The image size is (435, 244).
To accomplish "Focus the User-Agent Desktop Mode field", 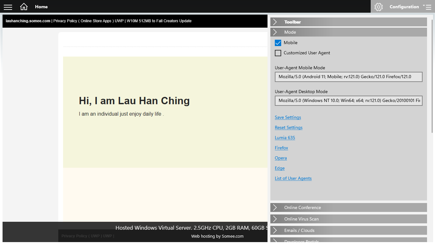I will pyautogui.click(x=349, y=101).
